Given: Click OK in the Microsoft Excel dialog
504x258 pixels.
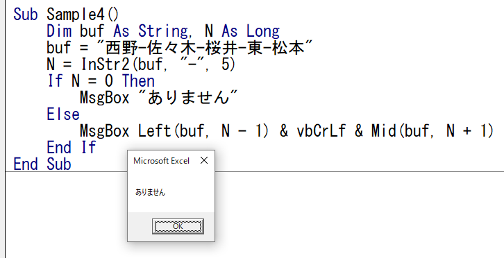Looking at the screenshot, I should (x=178, y=226).
